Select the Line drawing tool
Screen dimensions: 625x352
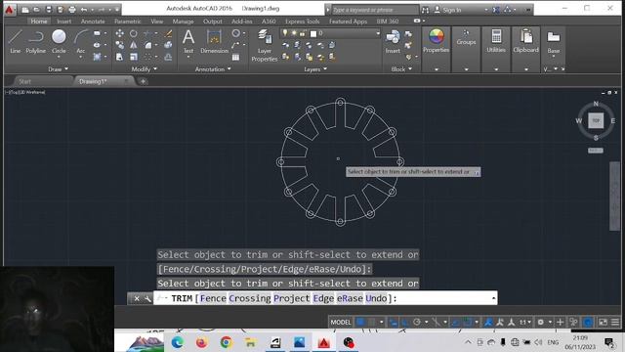pos(16,41)
